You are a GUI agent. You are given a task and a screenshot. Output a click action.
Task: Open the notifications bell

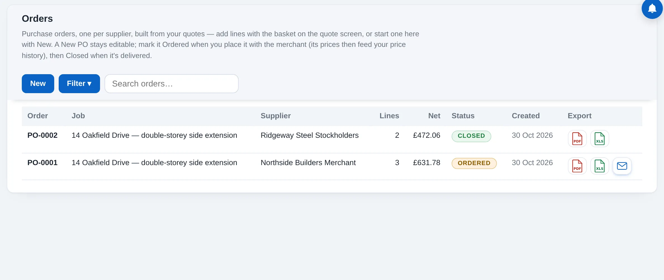652,8
